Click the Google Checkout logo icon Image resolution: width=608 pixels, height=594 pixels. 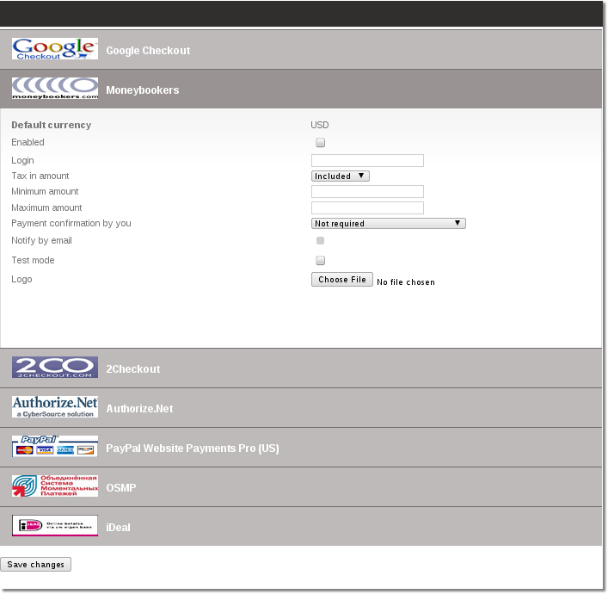[55, 49]
